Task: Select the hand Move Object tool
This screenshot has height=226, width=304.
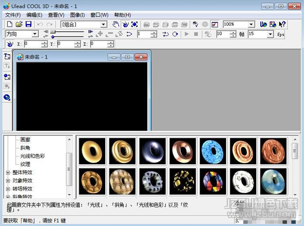Action: pos(116,24)
